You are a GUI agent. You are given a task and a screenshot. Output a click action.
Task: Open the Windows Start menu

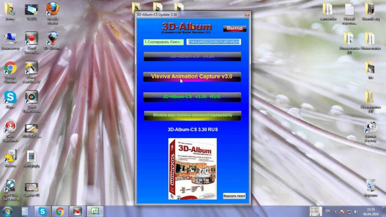[7, 211]
